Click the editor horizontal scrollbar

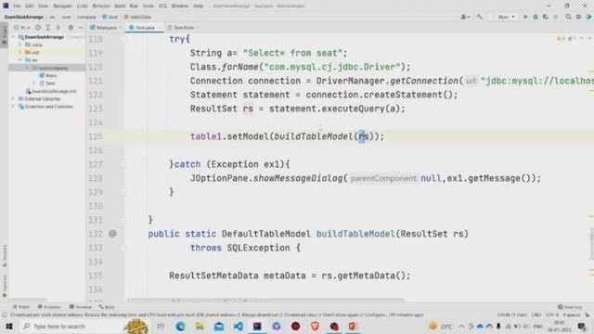[x=265, y=301]
